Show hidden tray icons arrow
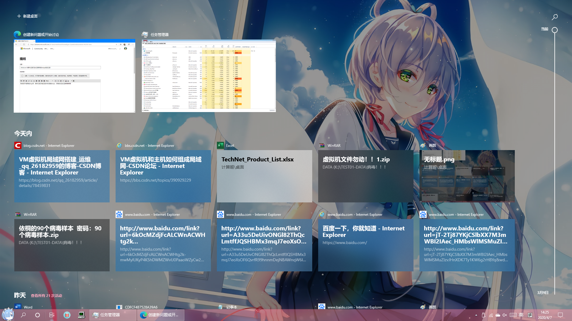 point(476,315)
